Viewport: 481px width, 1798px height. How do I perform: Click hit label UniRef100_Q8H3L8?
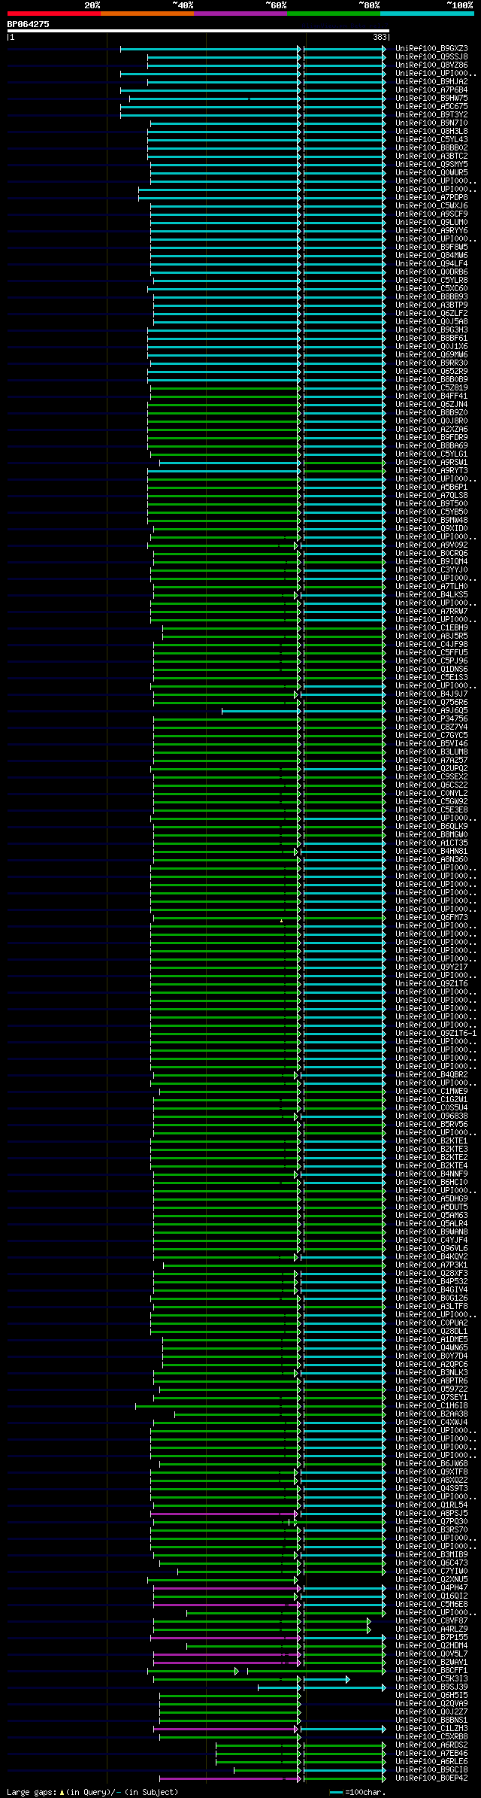point(431,132)
